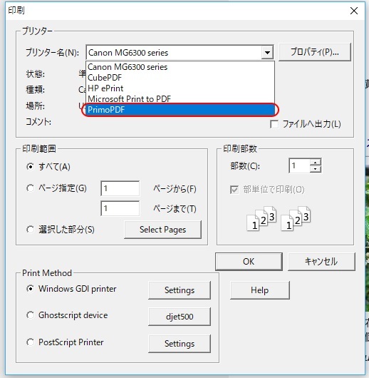Select Microsoft Print to PDF option
Viewport: 369px width, 378px height.
(x=180, y=99)
